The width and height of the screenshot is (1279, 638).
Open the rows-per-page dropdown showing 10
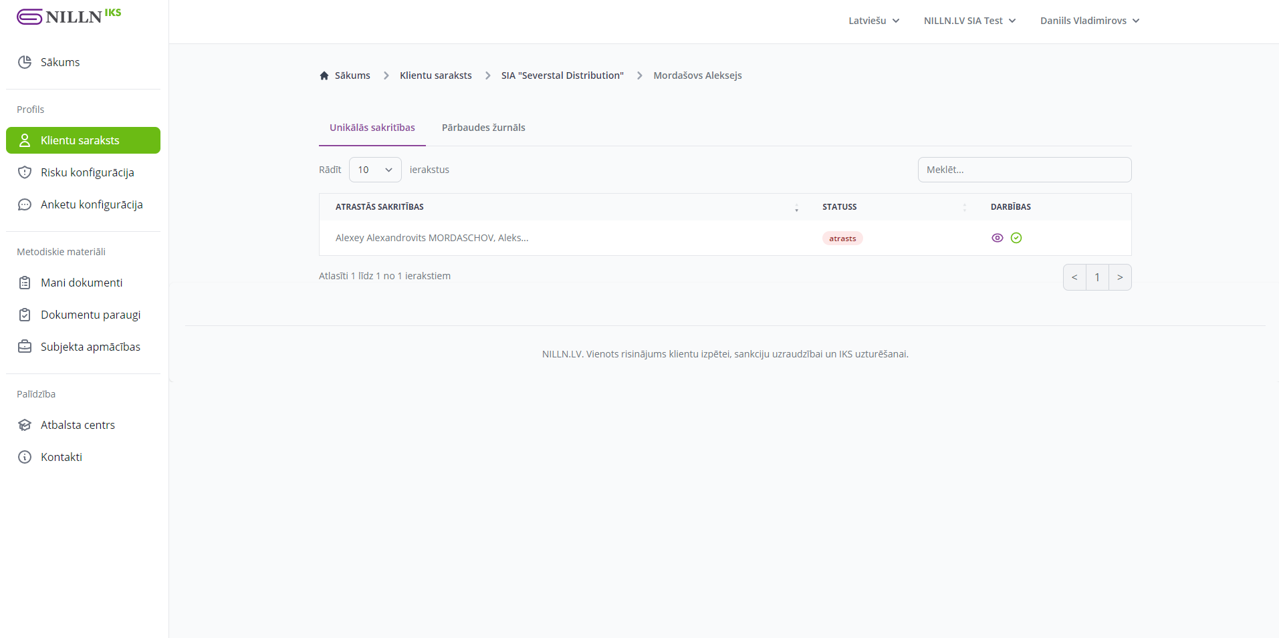[375, 170]
